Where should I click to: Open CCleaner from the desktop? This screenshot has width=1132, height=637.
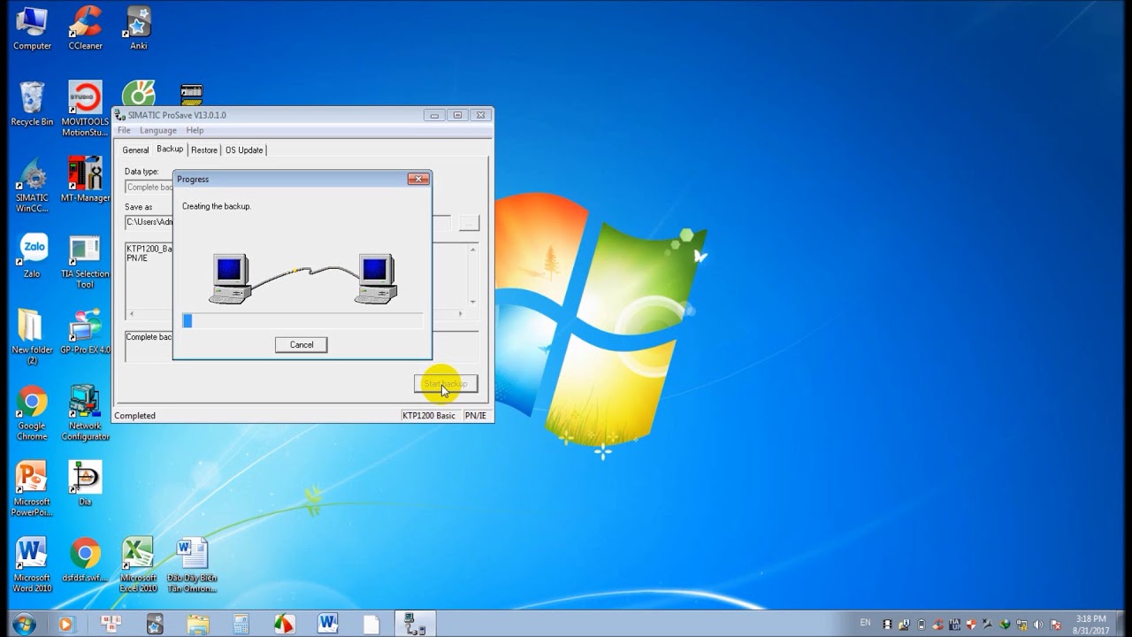(86, 29)
